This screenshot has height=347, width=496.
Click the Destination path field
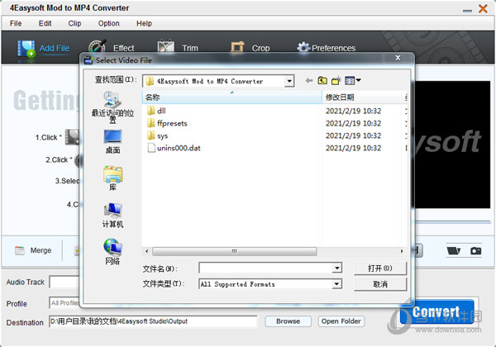(x=153, y=321)
